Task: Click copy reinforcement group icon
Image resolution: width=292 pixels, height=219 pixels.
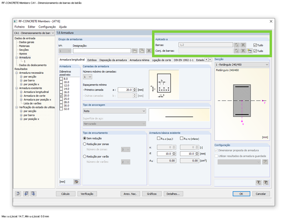Action: [142, 51]
